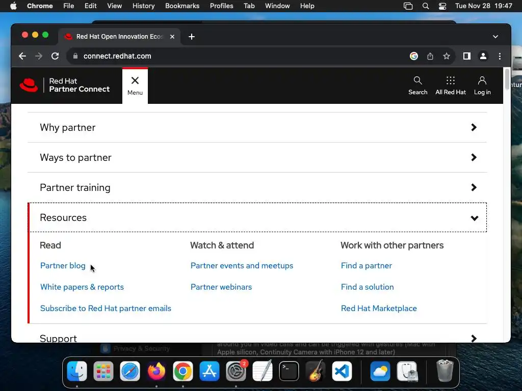Expand the Why partner chevron

tap(474, 127)
